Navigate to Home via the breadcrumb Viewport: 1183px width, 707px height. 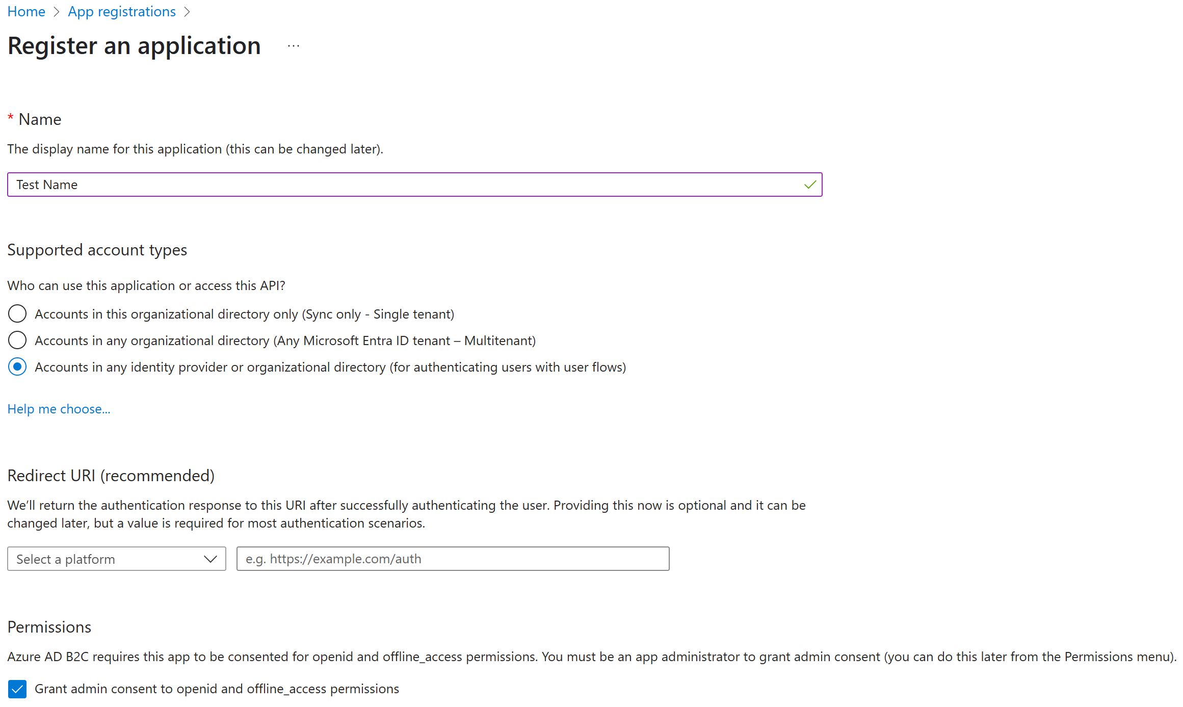[26, 11]
